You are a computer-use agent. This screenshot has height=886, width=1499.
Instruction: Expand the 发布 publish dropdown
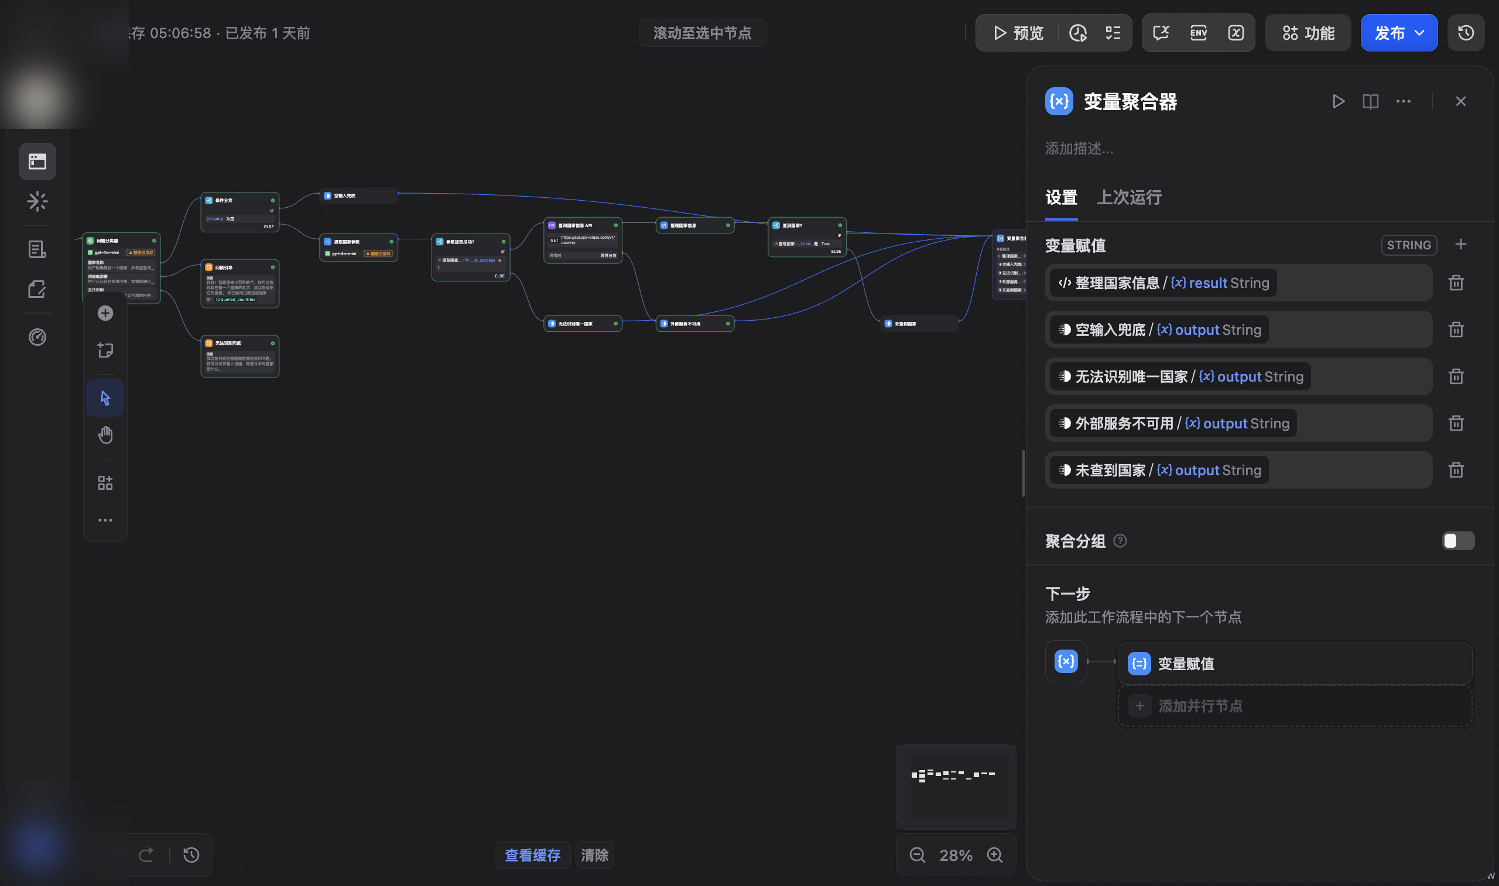(x=1399, y=33)
